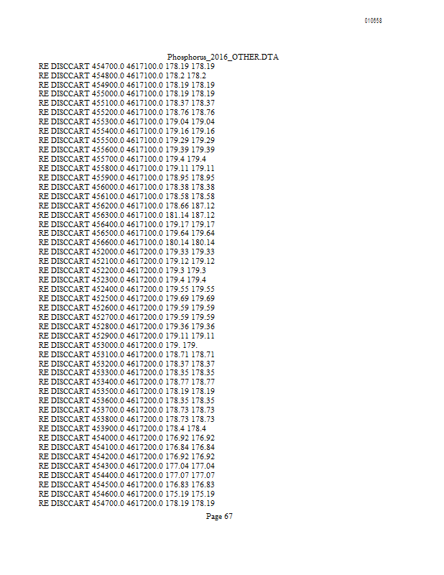Click the row 454100.0 4617200.0 176.84
This screenshot has width=444, height=575.
click(127, 447)
